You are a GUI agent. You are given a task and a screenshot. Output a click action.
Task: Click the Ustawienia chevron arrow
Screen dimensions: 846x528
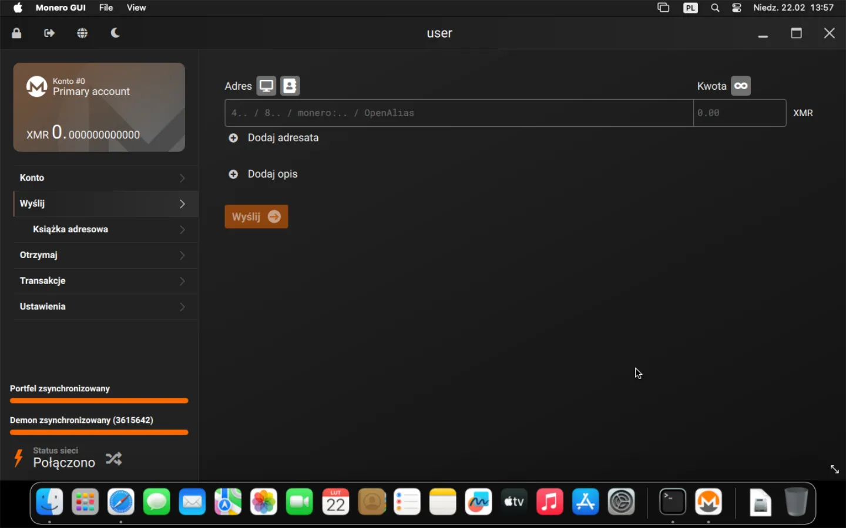182,307
